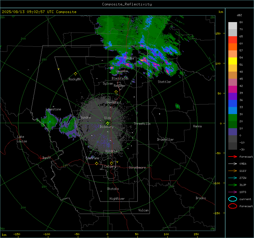Click the Composite_Reflectivity title text
Viewport: 254px width, 238px height.
click(x=127, y=4)
